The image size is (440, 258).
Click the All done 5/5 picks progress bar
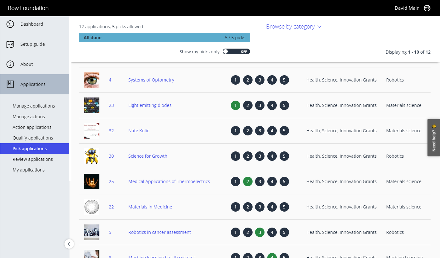tap(164, 37)
